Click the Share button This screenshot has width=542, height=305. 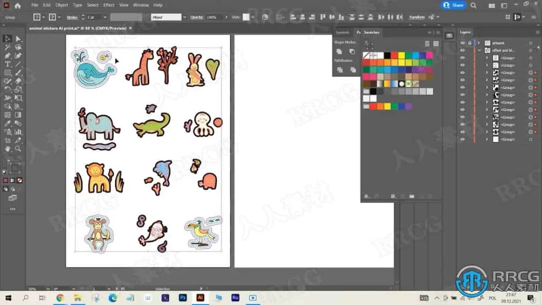[x=453, y=5]
